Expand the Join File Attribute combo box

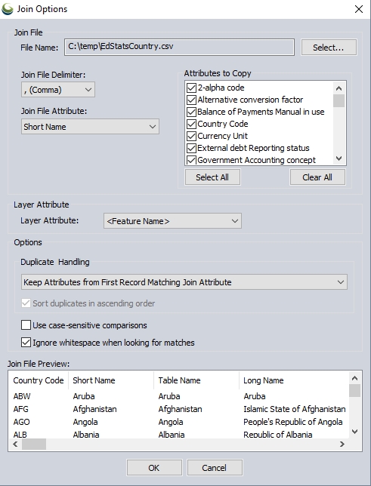[90, 127]
